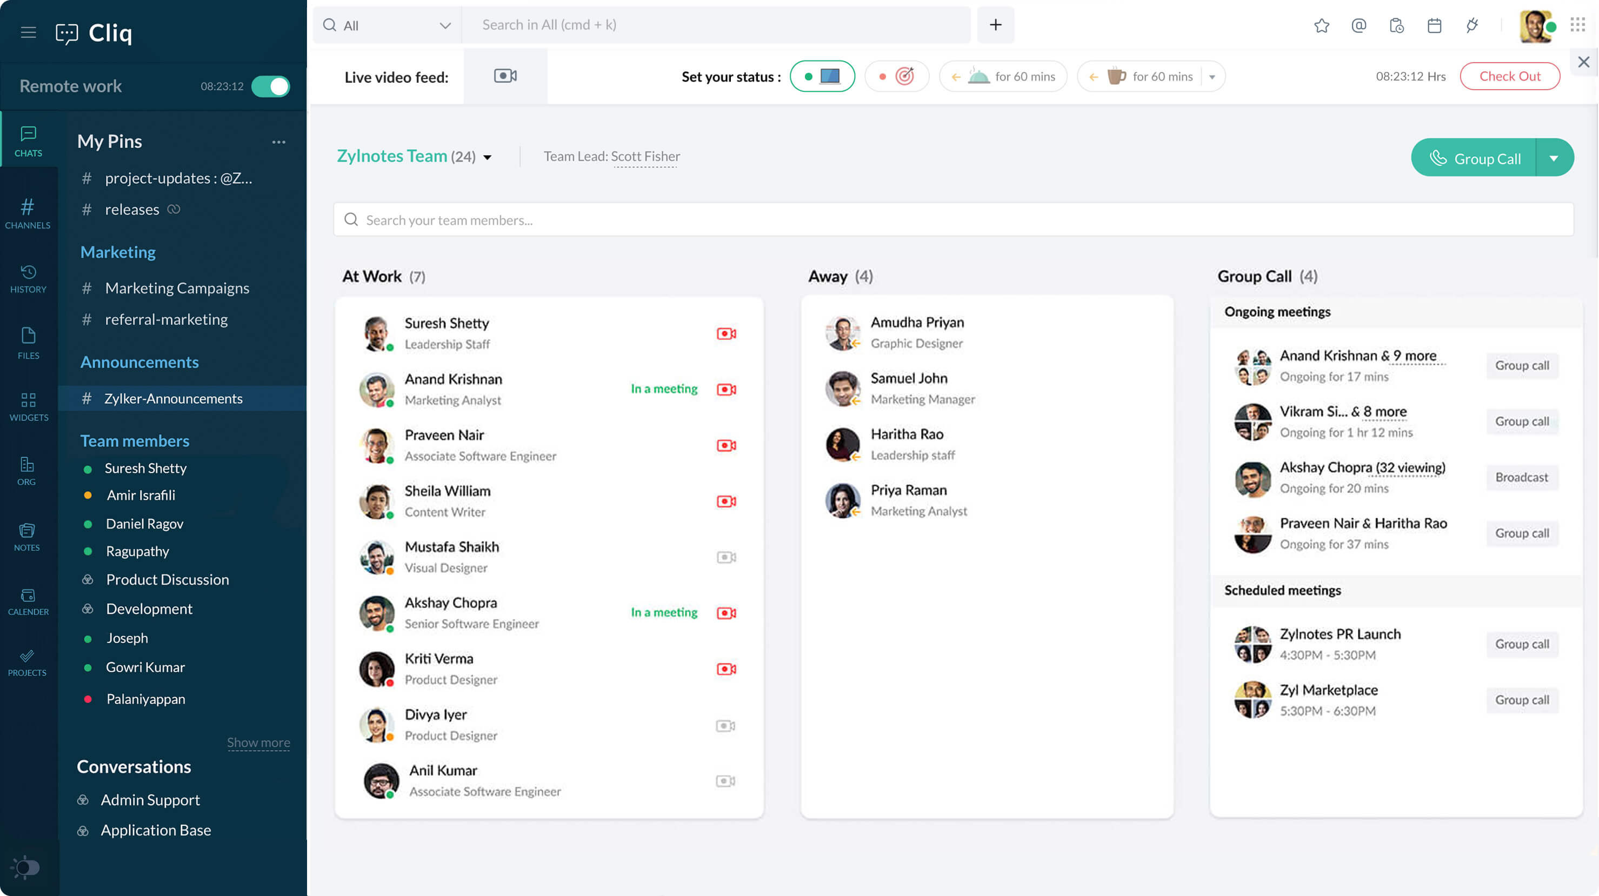The height and width of the screenshot is (896, 1599).
Task: Click the video icon for Akshay Chopra
Action: click(727, 612)
